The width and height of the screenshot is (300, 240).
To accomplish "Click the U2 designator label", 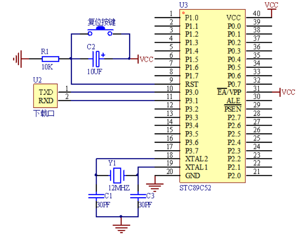I will (37, 80).
